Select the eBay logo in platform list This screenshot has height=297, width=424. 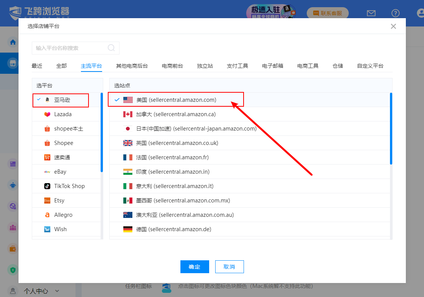pyautogui.click(x=47, y=172)
